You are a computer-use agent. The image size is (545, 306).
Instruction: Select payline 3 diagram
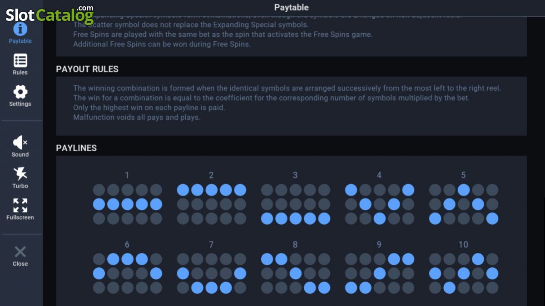click(295, 204)
